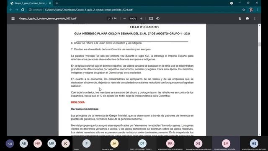
Task: Open the Chrome three-dot menu
Action: coord(257,10)
